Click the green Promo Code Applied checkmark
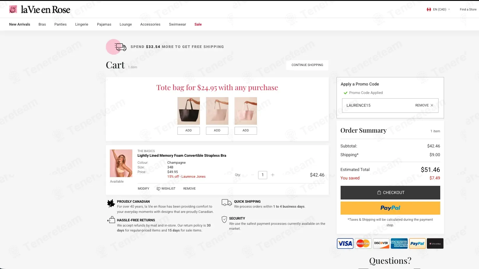The image size is (479, 269). (x=346, y=93)
